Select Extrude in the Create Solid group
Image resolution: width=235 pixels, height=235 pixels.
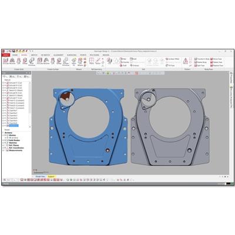[x=6, y=61]
